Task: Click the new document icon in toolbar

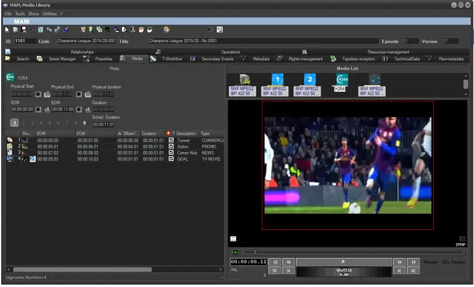Action: pos(7,29)
